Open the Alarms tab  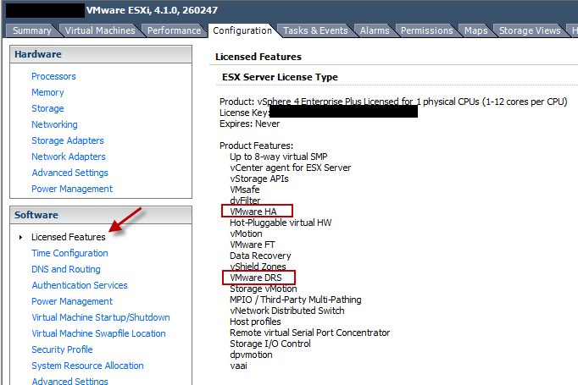pos(375,30)
